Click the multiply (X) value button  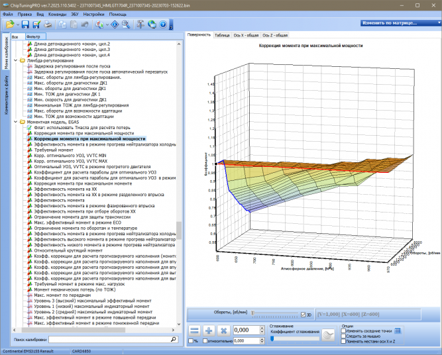tap(223, 330)
